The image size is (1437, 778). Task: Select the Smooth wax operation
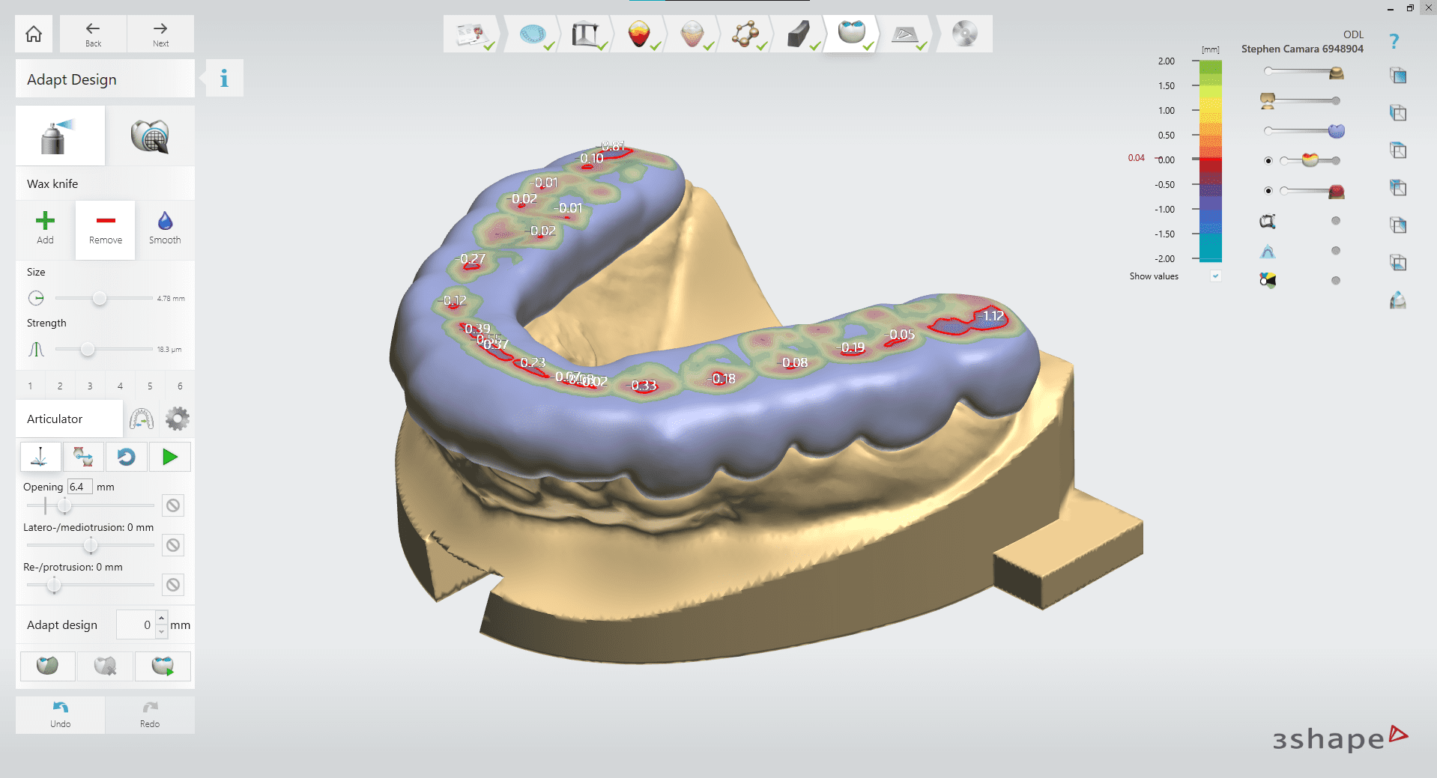click(x=164, y=227)
